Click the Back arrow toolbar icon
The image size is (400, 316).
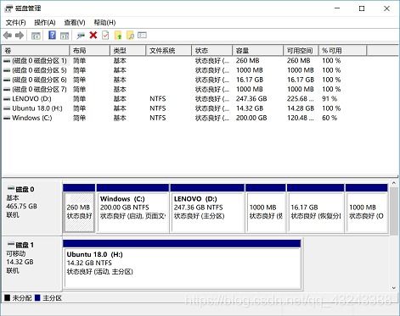8,36
